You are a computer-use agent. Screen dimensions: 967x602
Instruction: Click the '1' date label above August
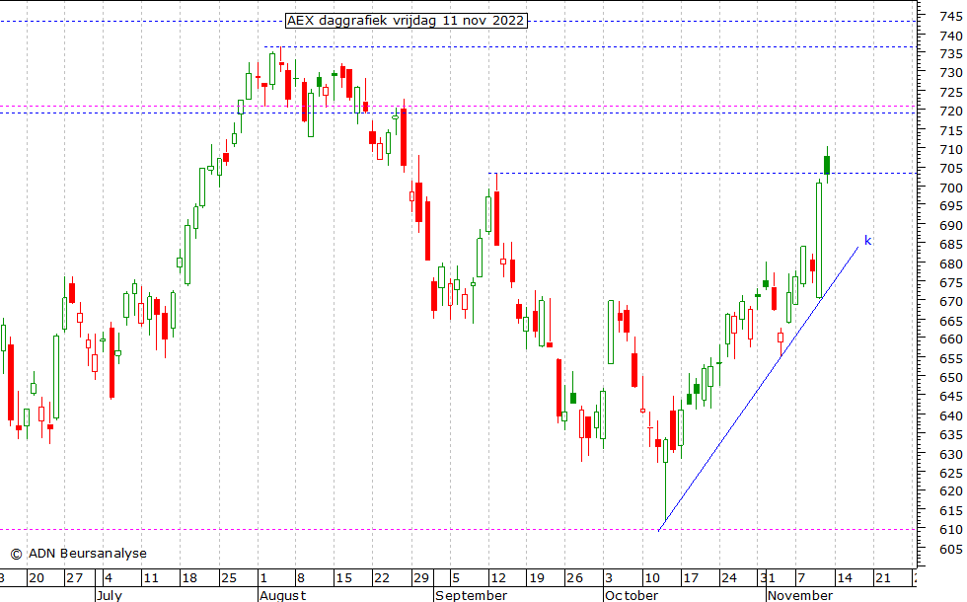[x=263, y=578]
